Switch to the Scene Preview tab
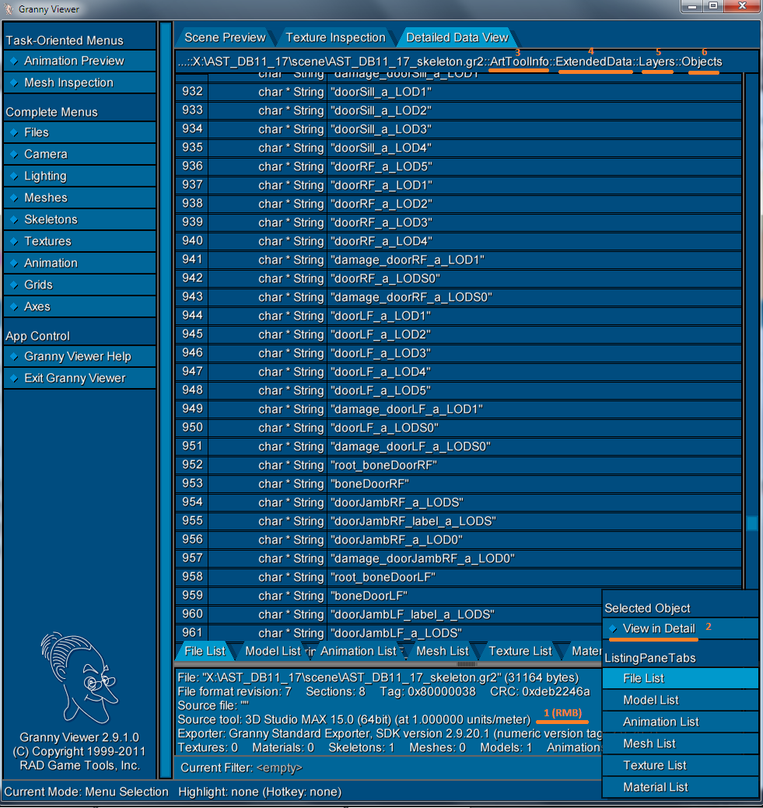 225,37
